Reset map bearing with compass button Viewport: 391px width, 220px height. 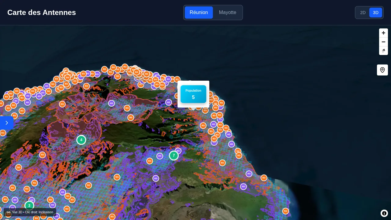click(x=383, y=51)
